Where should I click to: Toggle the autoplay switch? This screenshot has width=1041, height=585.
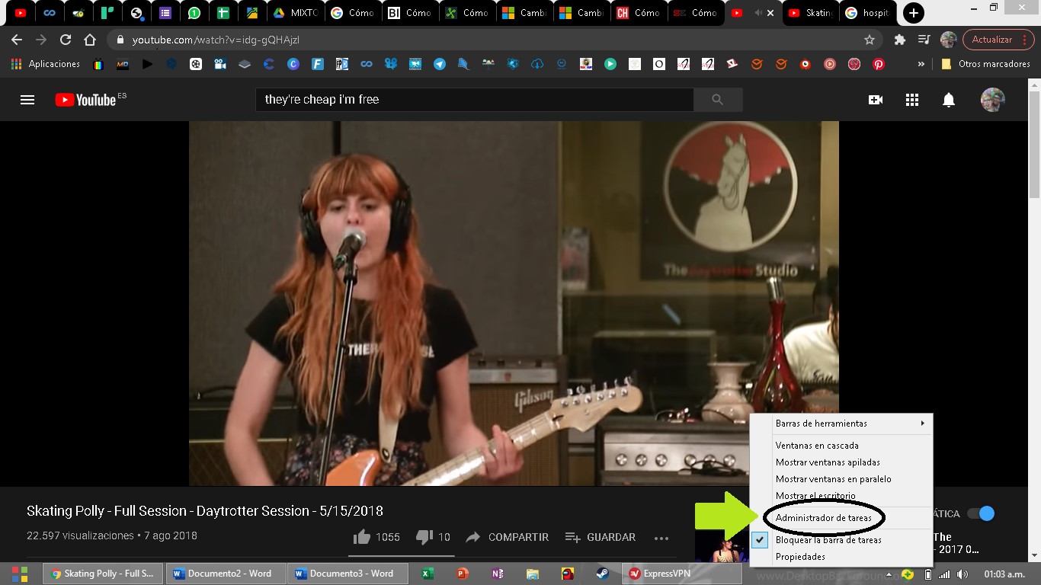click(981, 513)
